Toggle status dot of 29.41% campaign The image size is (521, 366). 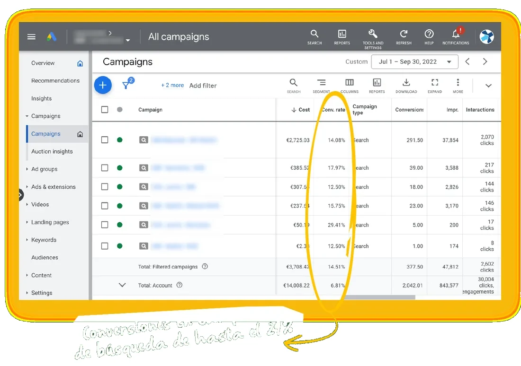point(120,225)
